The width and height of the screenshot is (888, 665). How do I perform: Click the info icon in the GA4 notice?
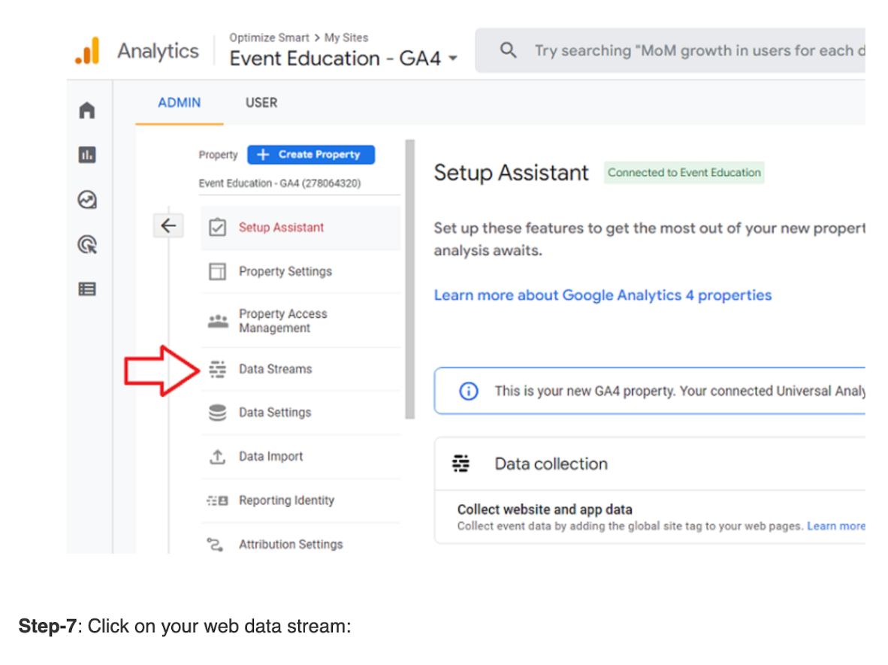468,391
